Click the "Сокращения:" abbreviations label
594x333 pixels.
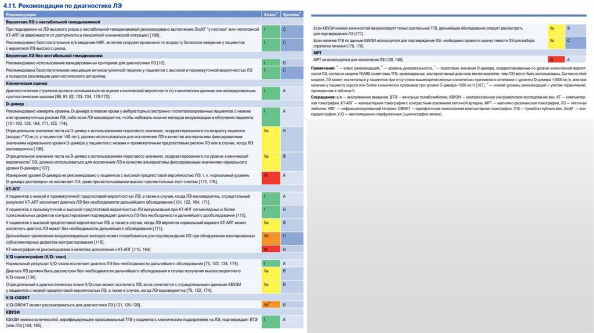(x=323, y=97)
